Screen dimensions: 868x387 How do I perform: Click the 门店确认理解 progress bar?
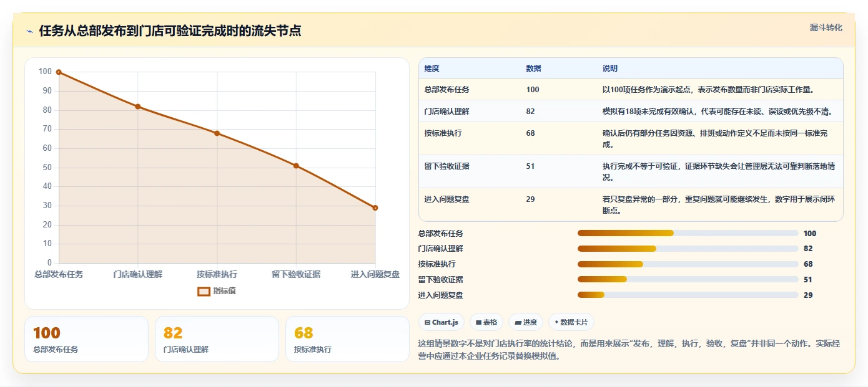[688, 249]
